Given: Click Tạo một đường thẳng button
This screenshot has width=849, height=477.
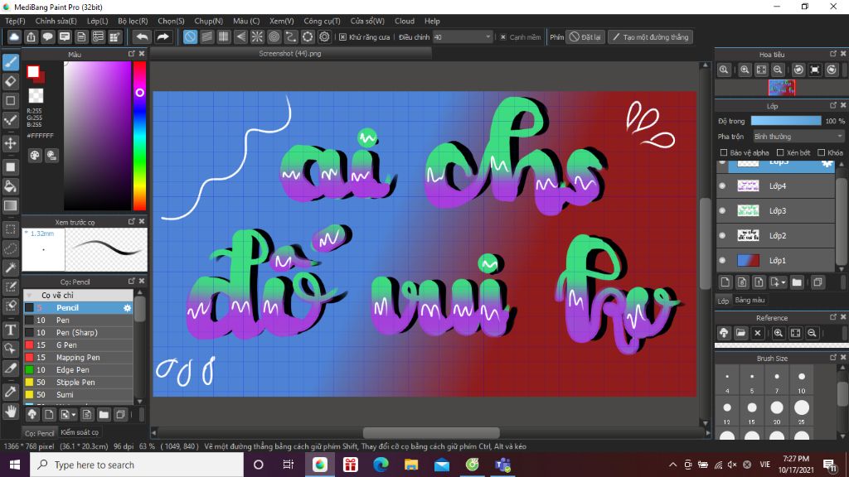Looking at the screenshot, I should 650,36.
